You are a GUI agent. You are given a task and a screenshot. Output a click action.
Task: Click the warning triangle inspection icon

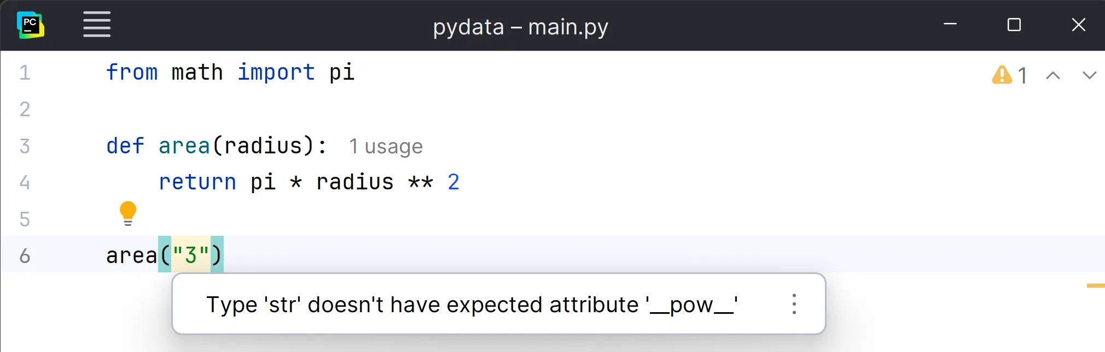click(1002, 75)
